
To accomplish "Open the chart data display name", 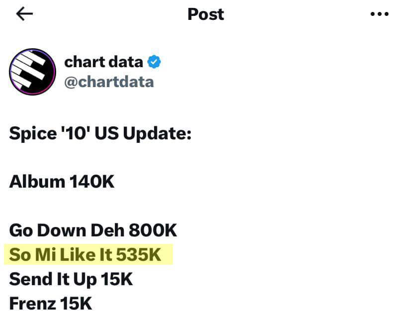I will [x=103, y=62].
